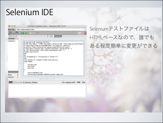Click the horizontal splitter grip above the log pane
Image resolution: width=163 pixels, height=123 pixels.
point(47,79)
